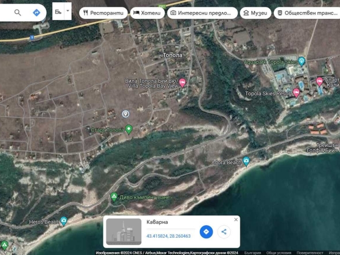Image resolution: width=340 pixels, height=255 pixels.
Task: Open Вила Топола Бей Вю hotel pin
Action: coord(183,83)
